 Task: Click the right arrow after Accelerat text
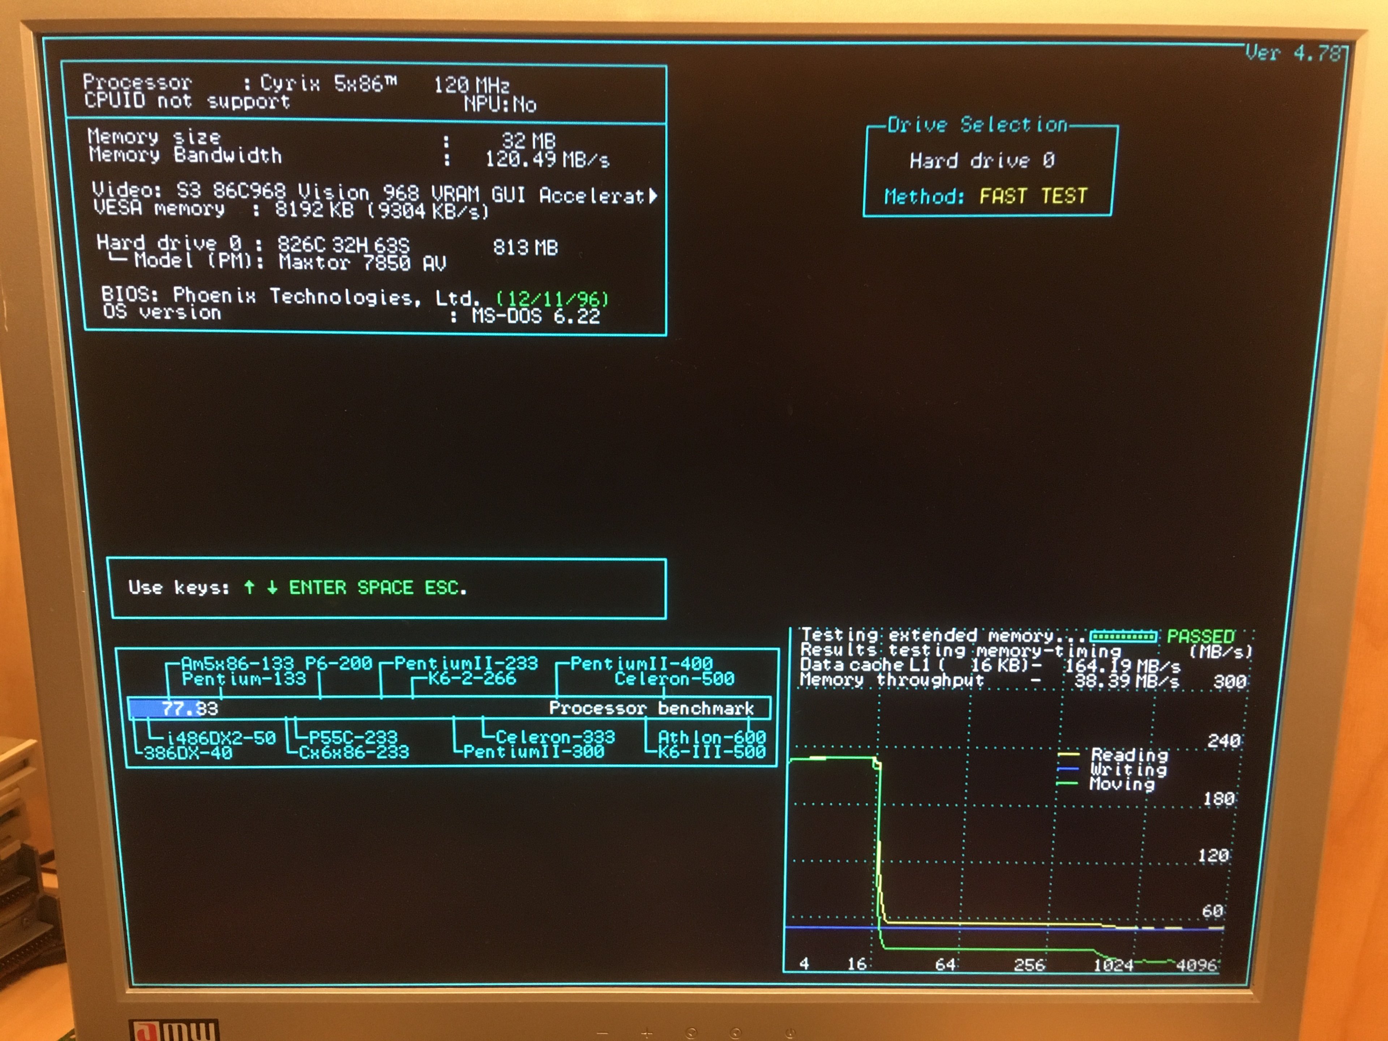(x=653, y=196)
